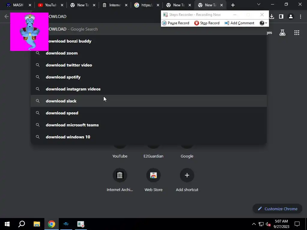Open Chrome three-dot menu
307x230 pixels.
(300, 16)
